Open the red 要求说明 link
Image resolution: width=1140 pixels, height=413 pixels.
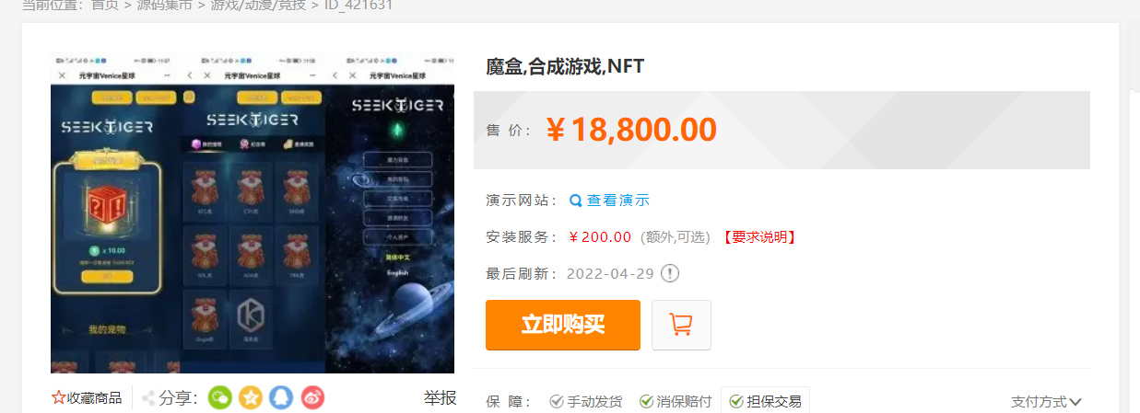[x=759, y=237]
